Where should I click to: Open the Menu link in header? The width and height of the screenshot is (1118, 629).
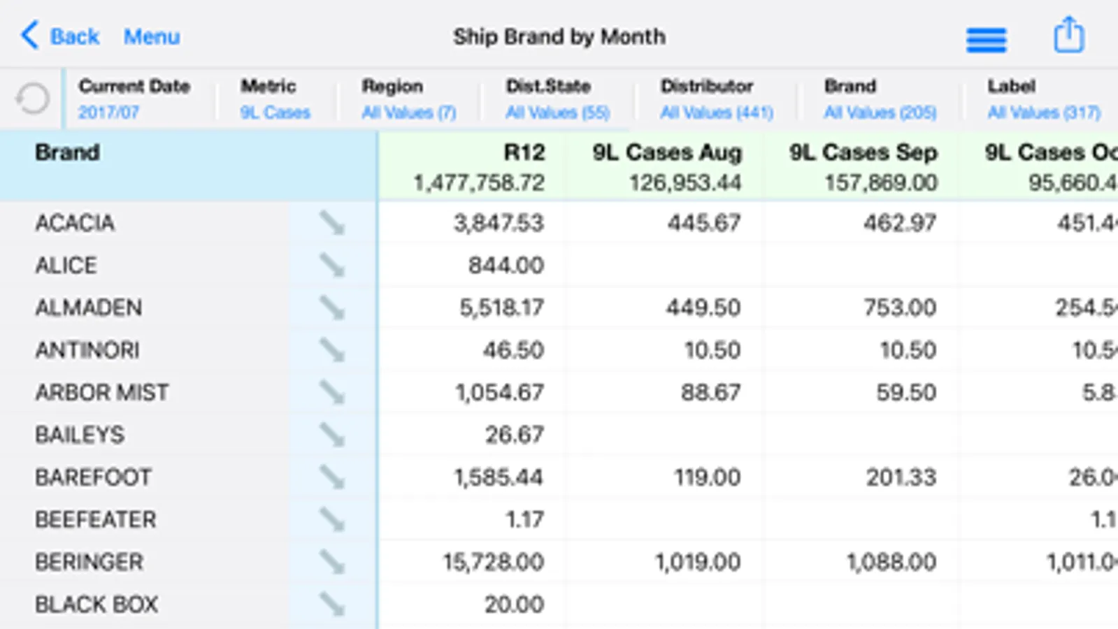click(152, 36)
